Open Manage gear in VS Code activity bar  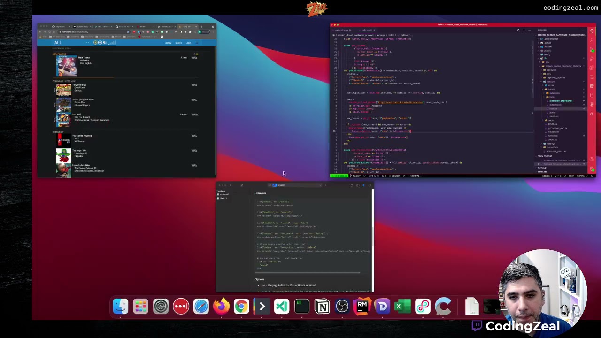point(592,169)
